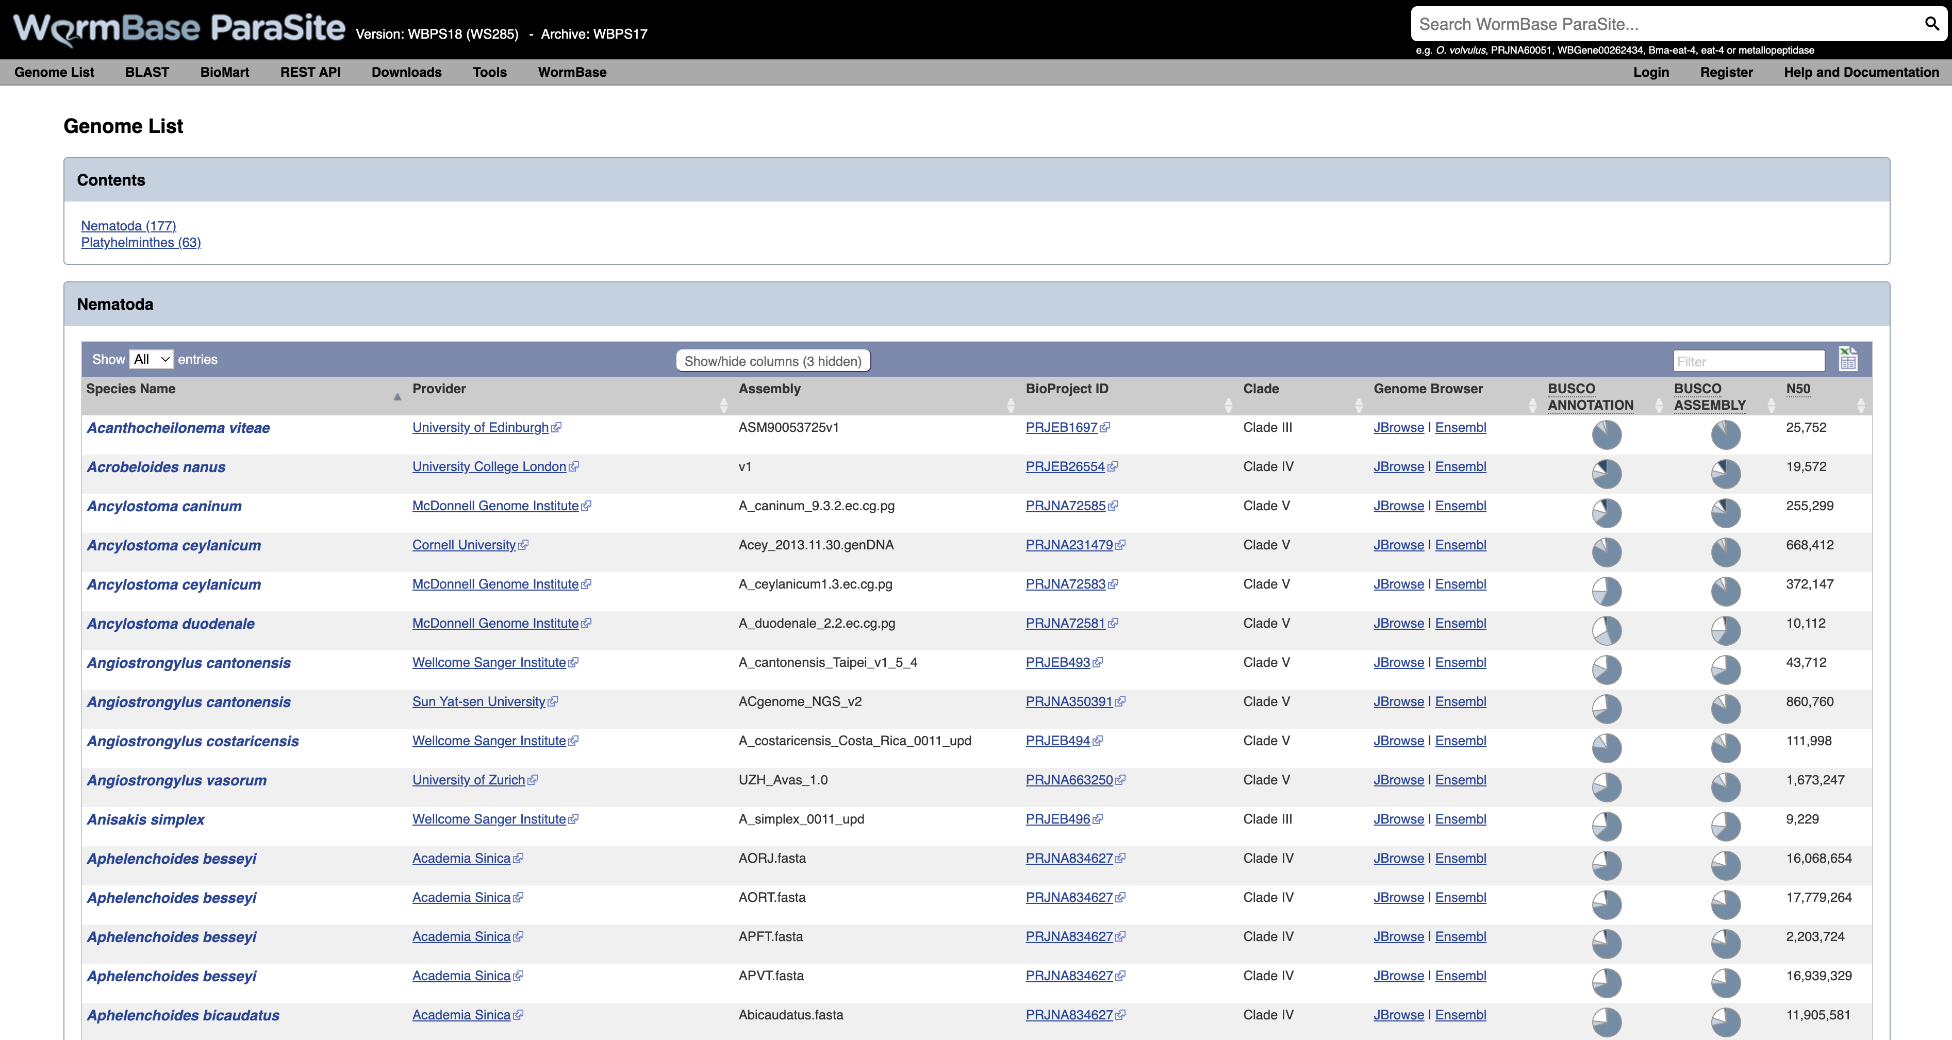This screenshot has width=1952, height=1040.
Task: Click external link icon beside Cornell University
Action: point(524,545)
